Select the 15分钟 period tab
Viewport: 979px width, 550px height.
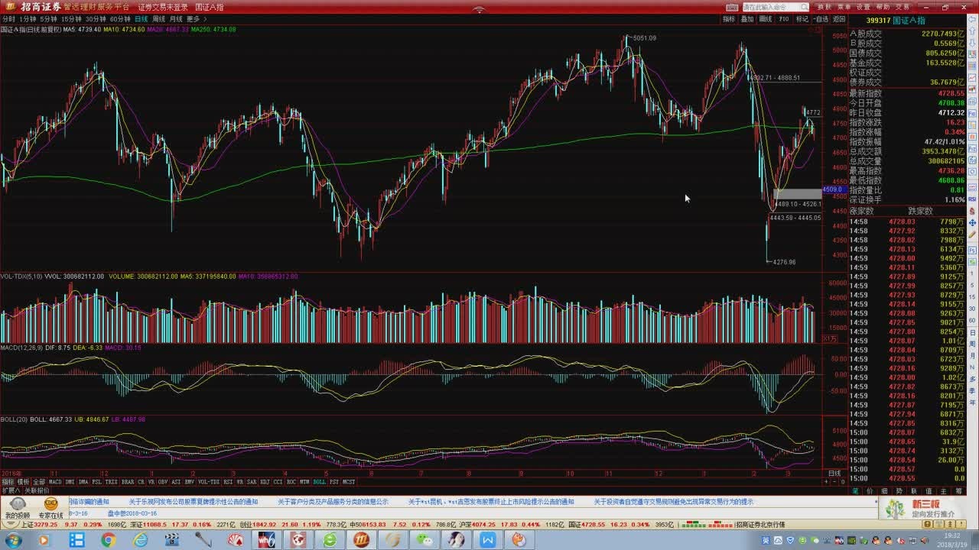tap(71, 19)
